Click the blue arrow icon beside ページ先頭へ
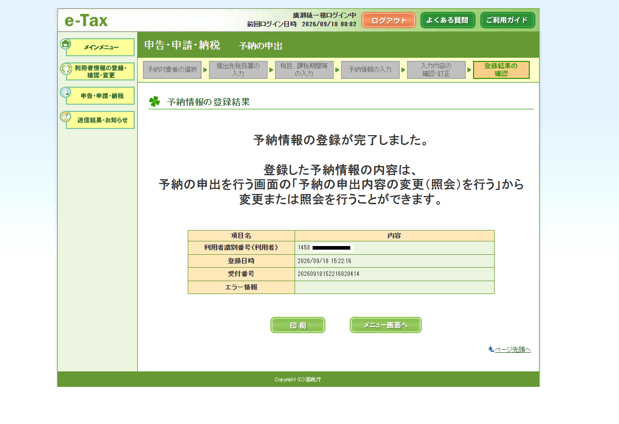Image resolution: width=619 pixels, height=424 pixels. pos(491,349)
